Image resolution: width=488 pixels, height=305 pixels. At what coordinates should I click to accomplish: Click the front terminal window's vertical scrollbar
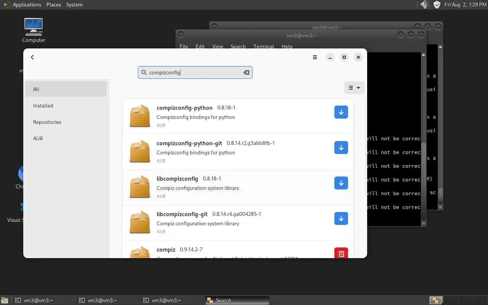[424, 139]
